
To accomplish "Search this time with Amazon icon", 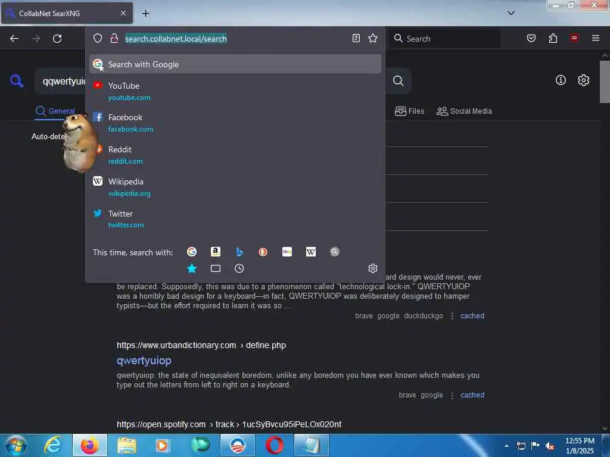I will pos(216,252).
